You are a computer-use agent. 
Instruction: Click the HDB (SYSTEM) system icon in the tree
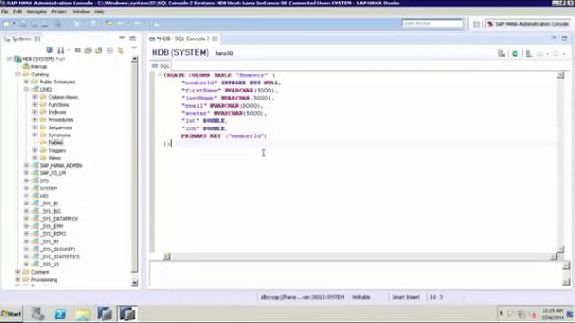(x=18, y=59)
